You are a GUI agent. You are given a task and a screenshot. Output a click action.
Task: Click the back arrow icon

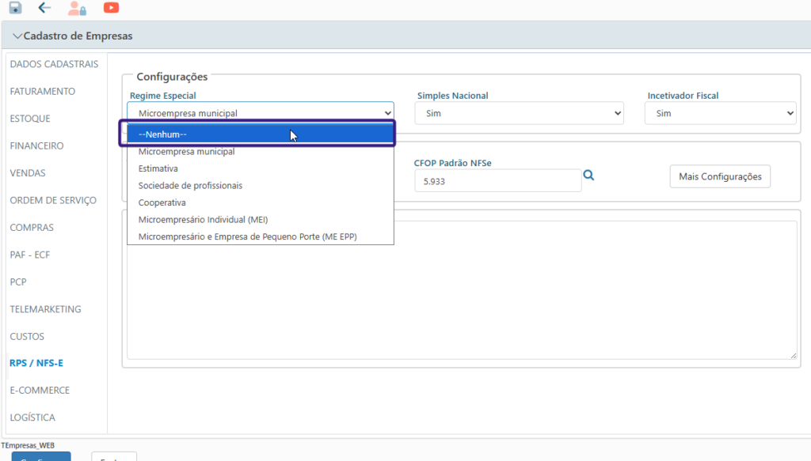click(44, 8)
